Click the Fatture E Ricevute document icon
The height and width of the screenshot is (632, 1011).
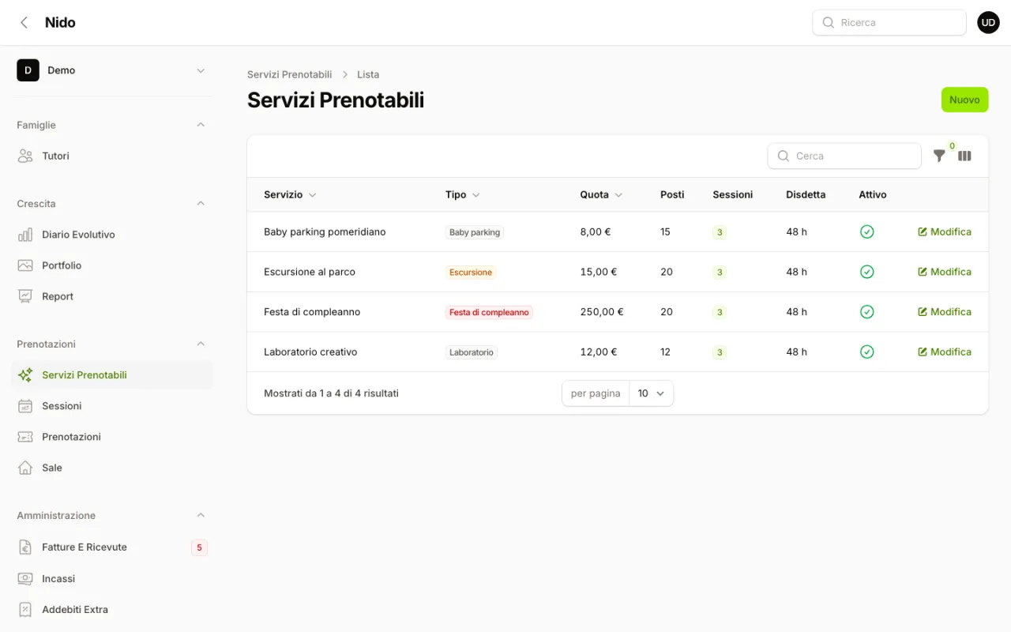25,547
